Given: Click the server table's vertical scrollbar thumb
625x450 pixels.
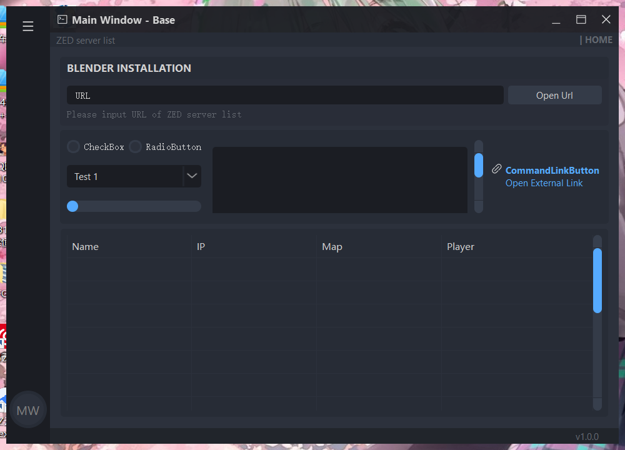Looking at the screenshot, I should click(597, 280).
